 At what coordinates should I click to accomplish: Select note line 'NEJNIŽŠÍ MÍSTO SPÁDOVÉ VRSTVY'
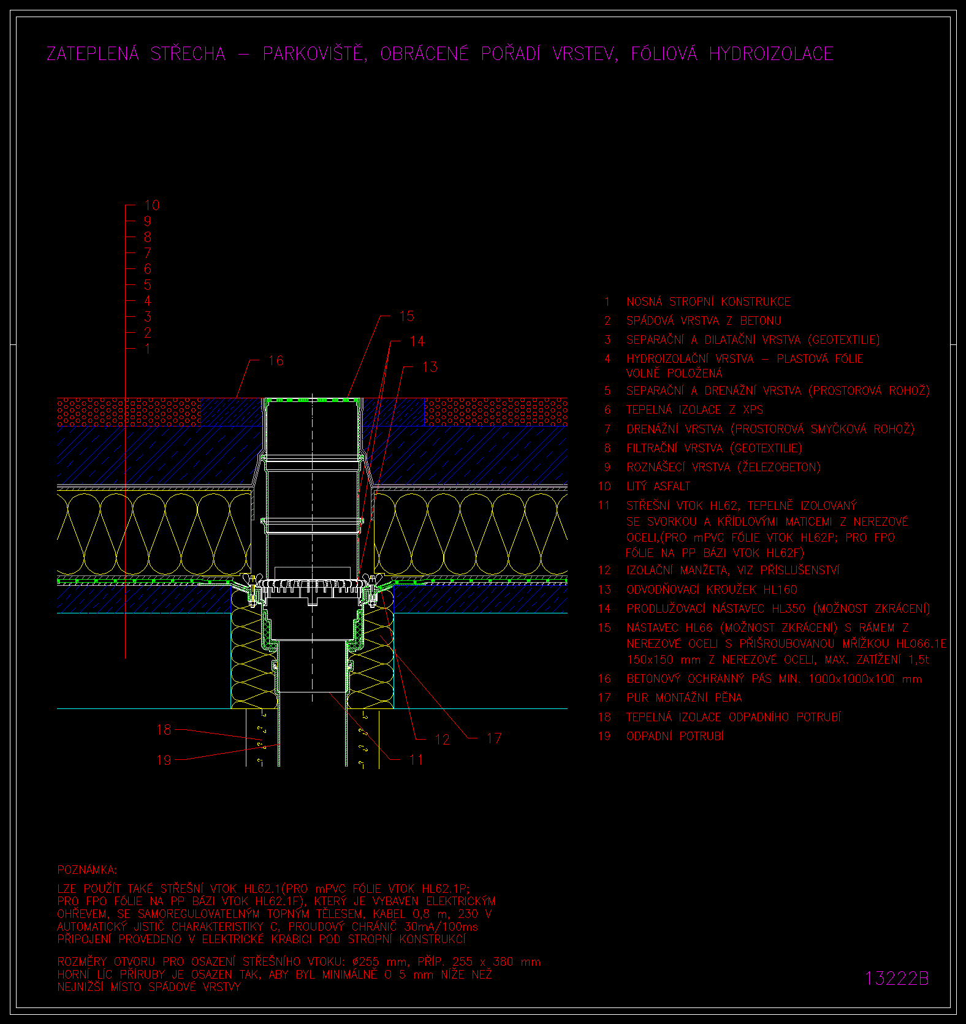(x=149, y=987)
